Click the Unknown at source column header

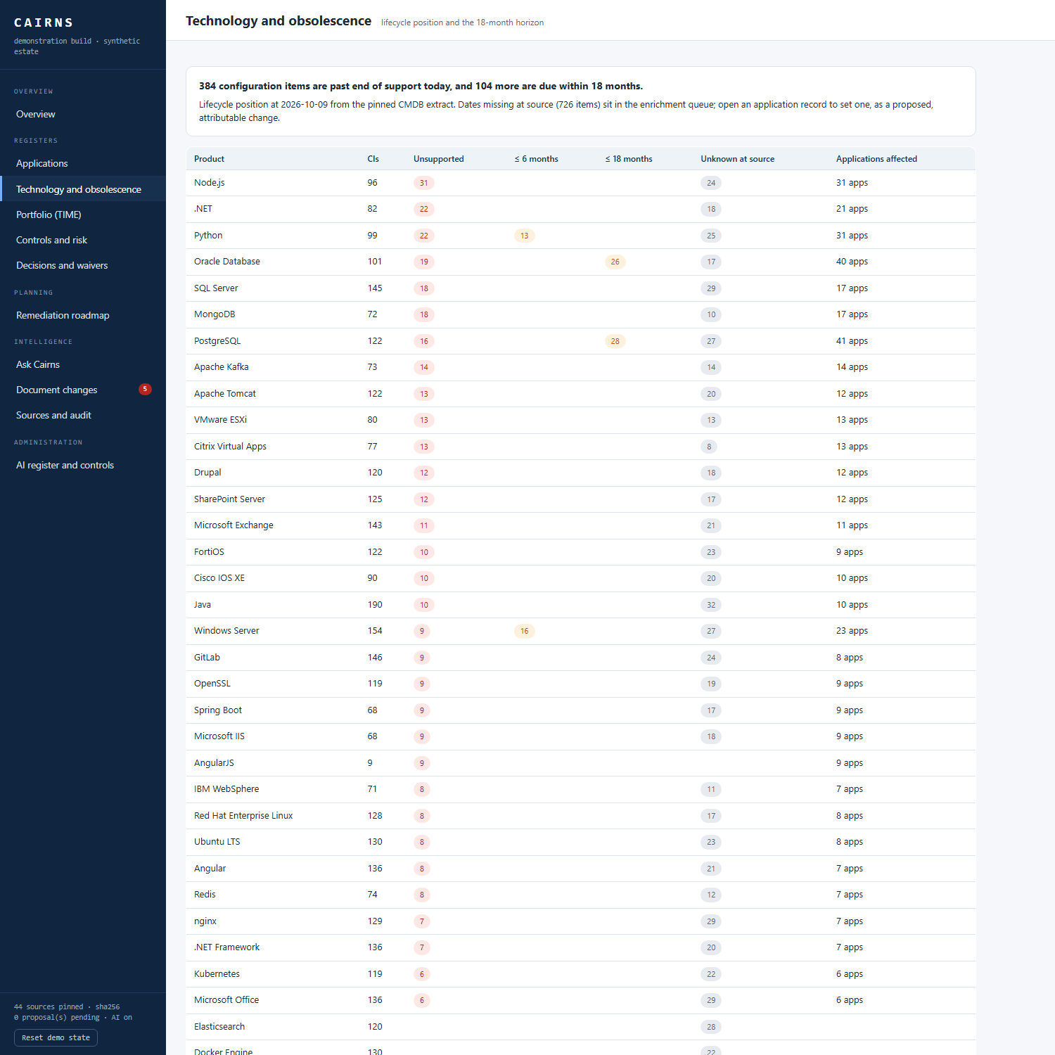point(737,159)
